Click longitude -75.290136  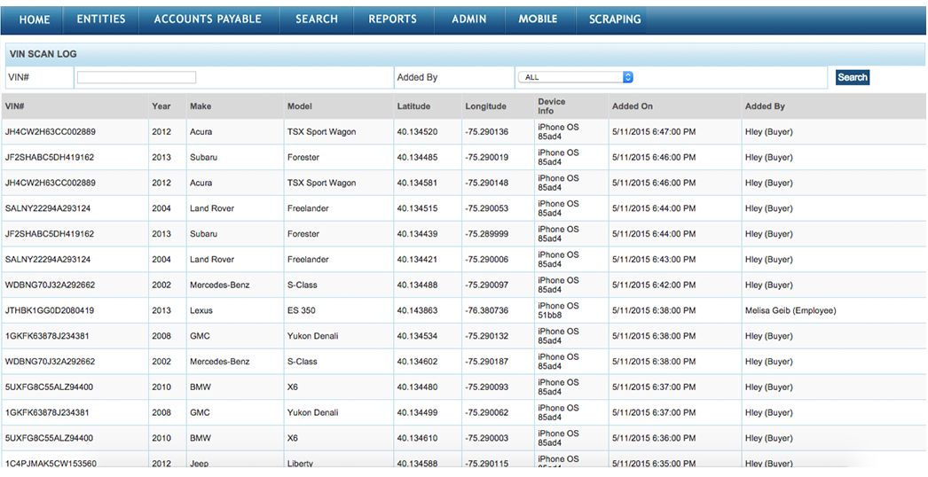486,132
